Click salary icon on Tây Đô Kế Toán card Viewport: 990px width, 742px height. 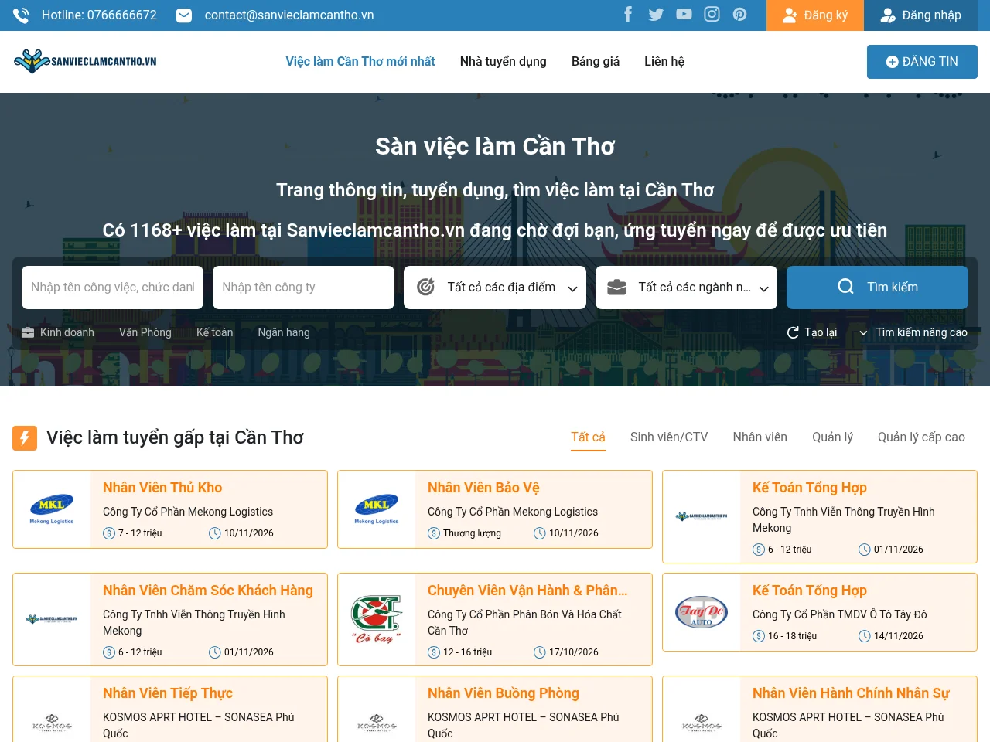click(759, 636)
